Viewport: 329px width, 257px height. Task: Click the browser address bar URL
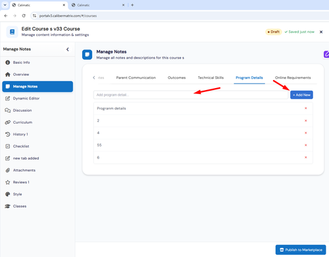click(x=68, y=16)
